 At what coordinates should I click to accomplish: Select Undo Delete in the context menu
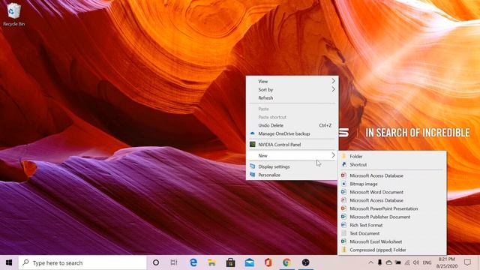point(292,125)
